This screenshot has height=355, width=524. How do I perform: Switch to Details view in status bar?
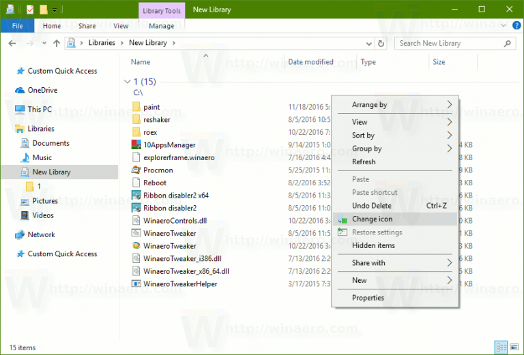(501, 348)
